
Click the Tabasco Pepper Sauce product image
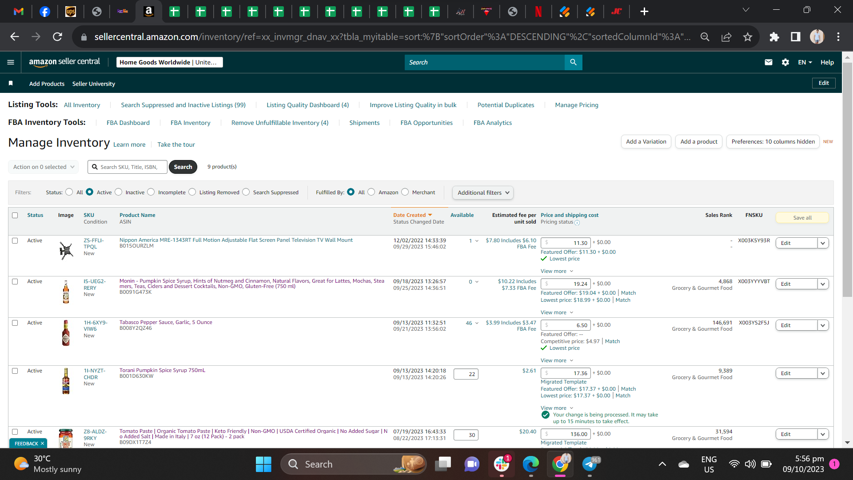click(x=66, y=333)
